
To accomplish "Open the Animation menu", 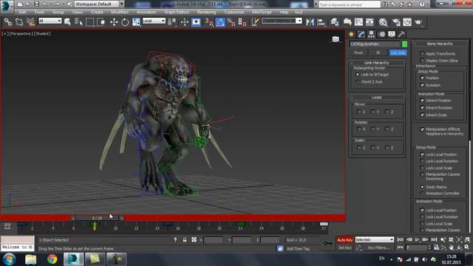I will coord(146,12).
